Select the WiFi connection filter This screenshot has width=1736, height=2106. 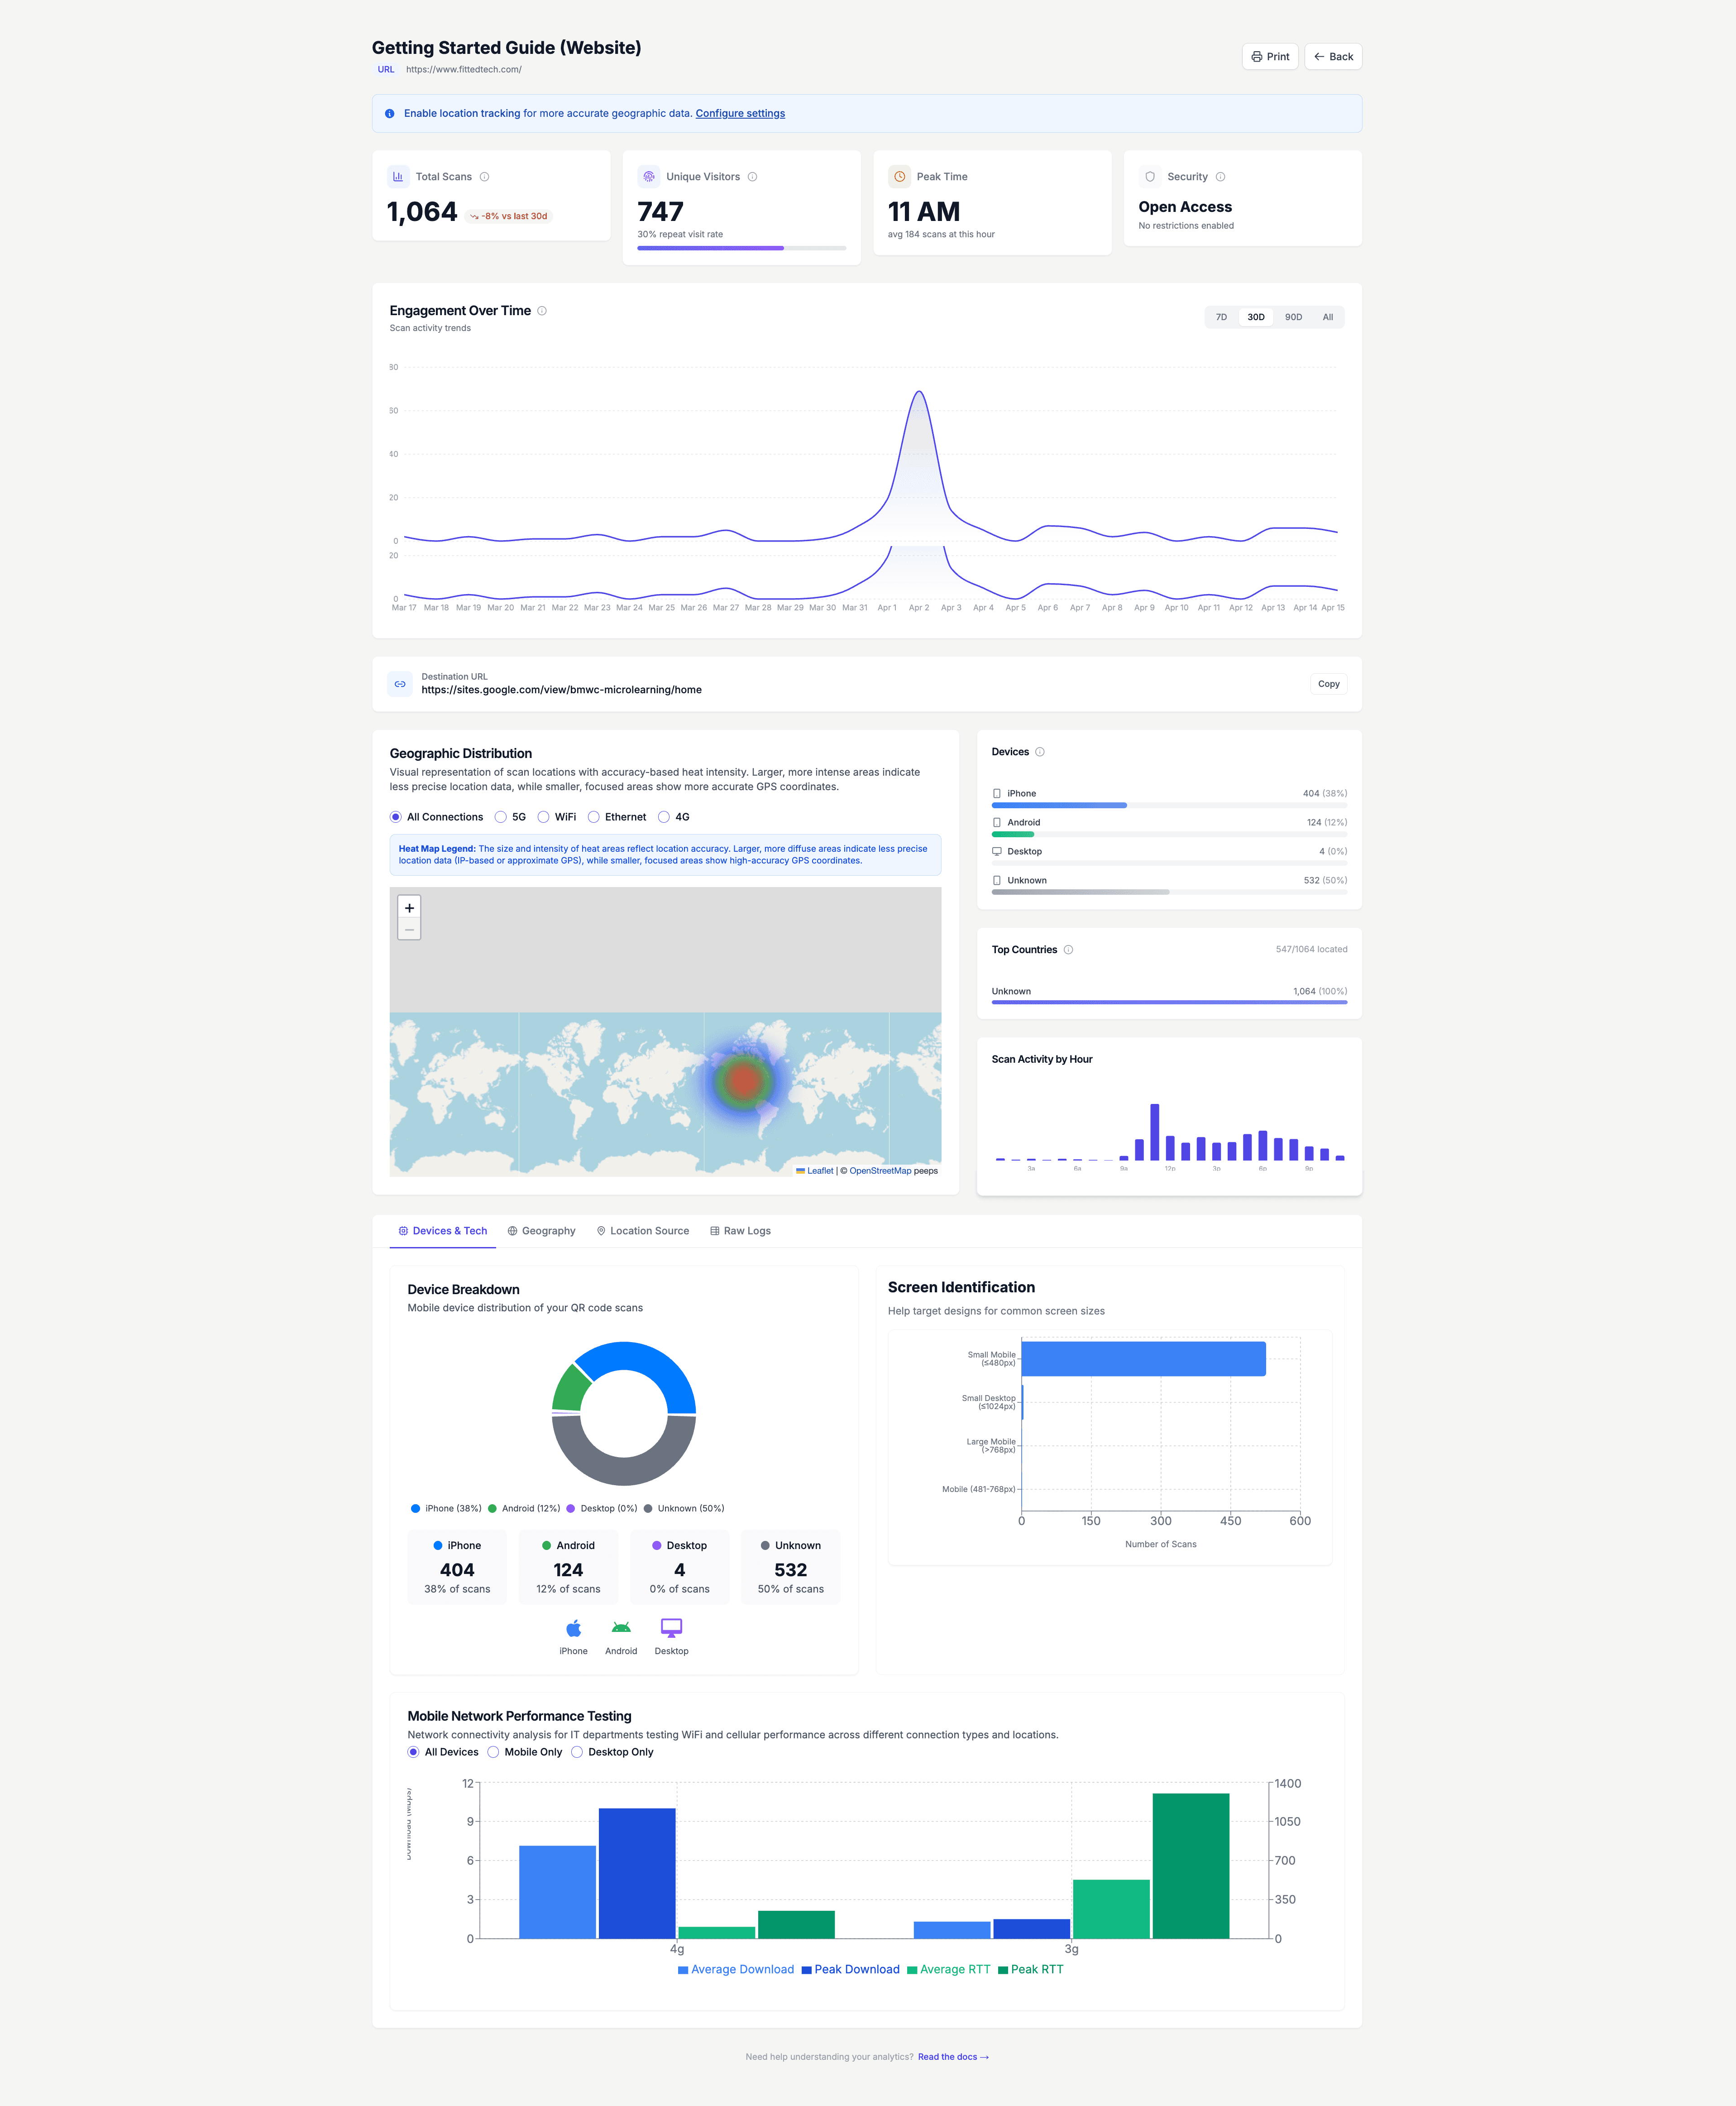(543, 816)
